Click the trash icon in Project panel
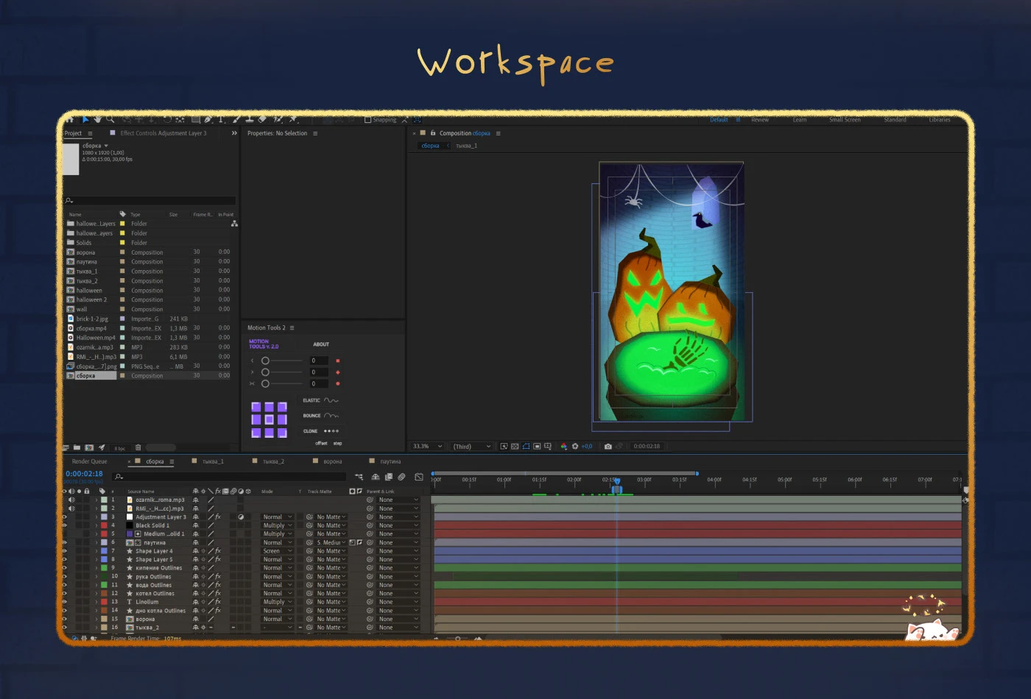 coord(138,447)
